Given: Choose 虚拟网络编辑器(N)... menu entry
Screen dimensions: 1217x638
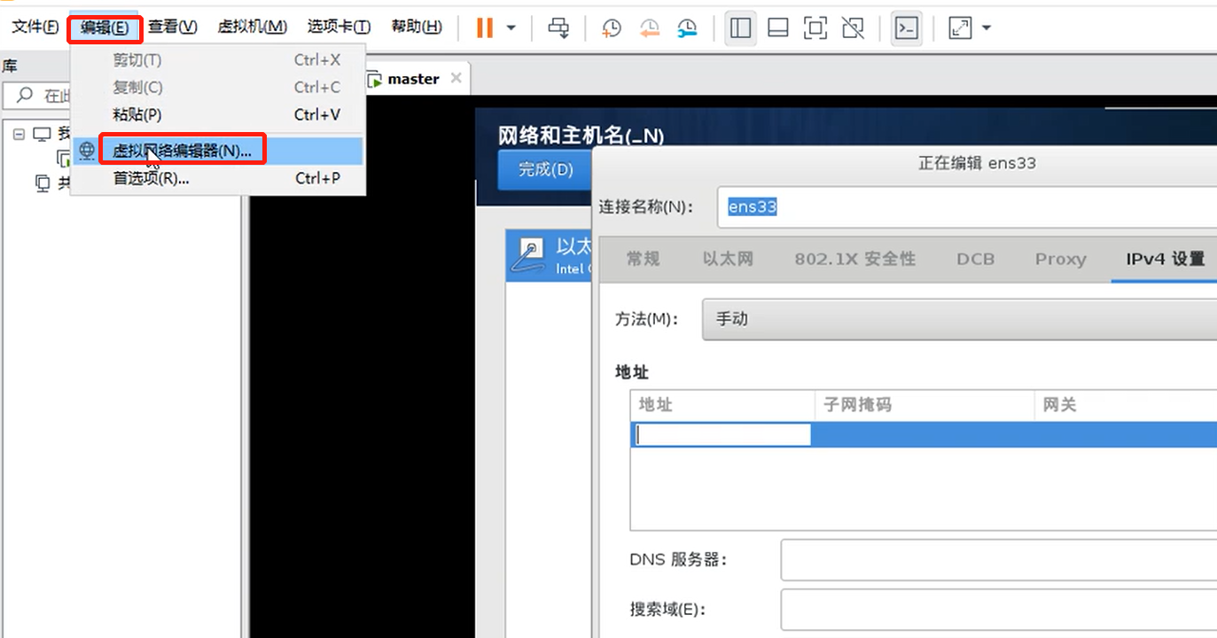Looking at the screenshot, I should pos(218,151).
